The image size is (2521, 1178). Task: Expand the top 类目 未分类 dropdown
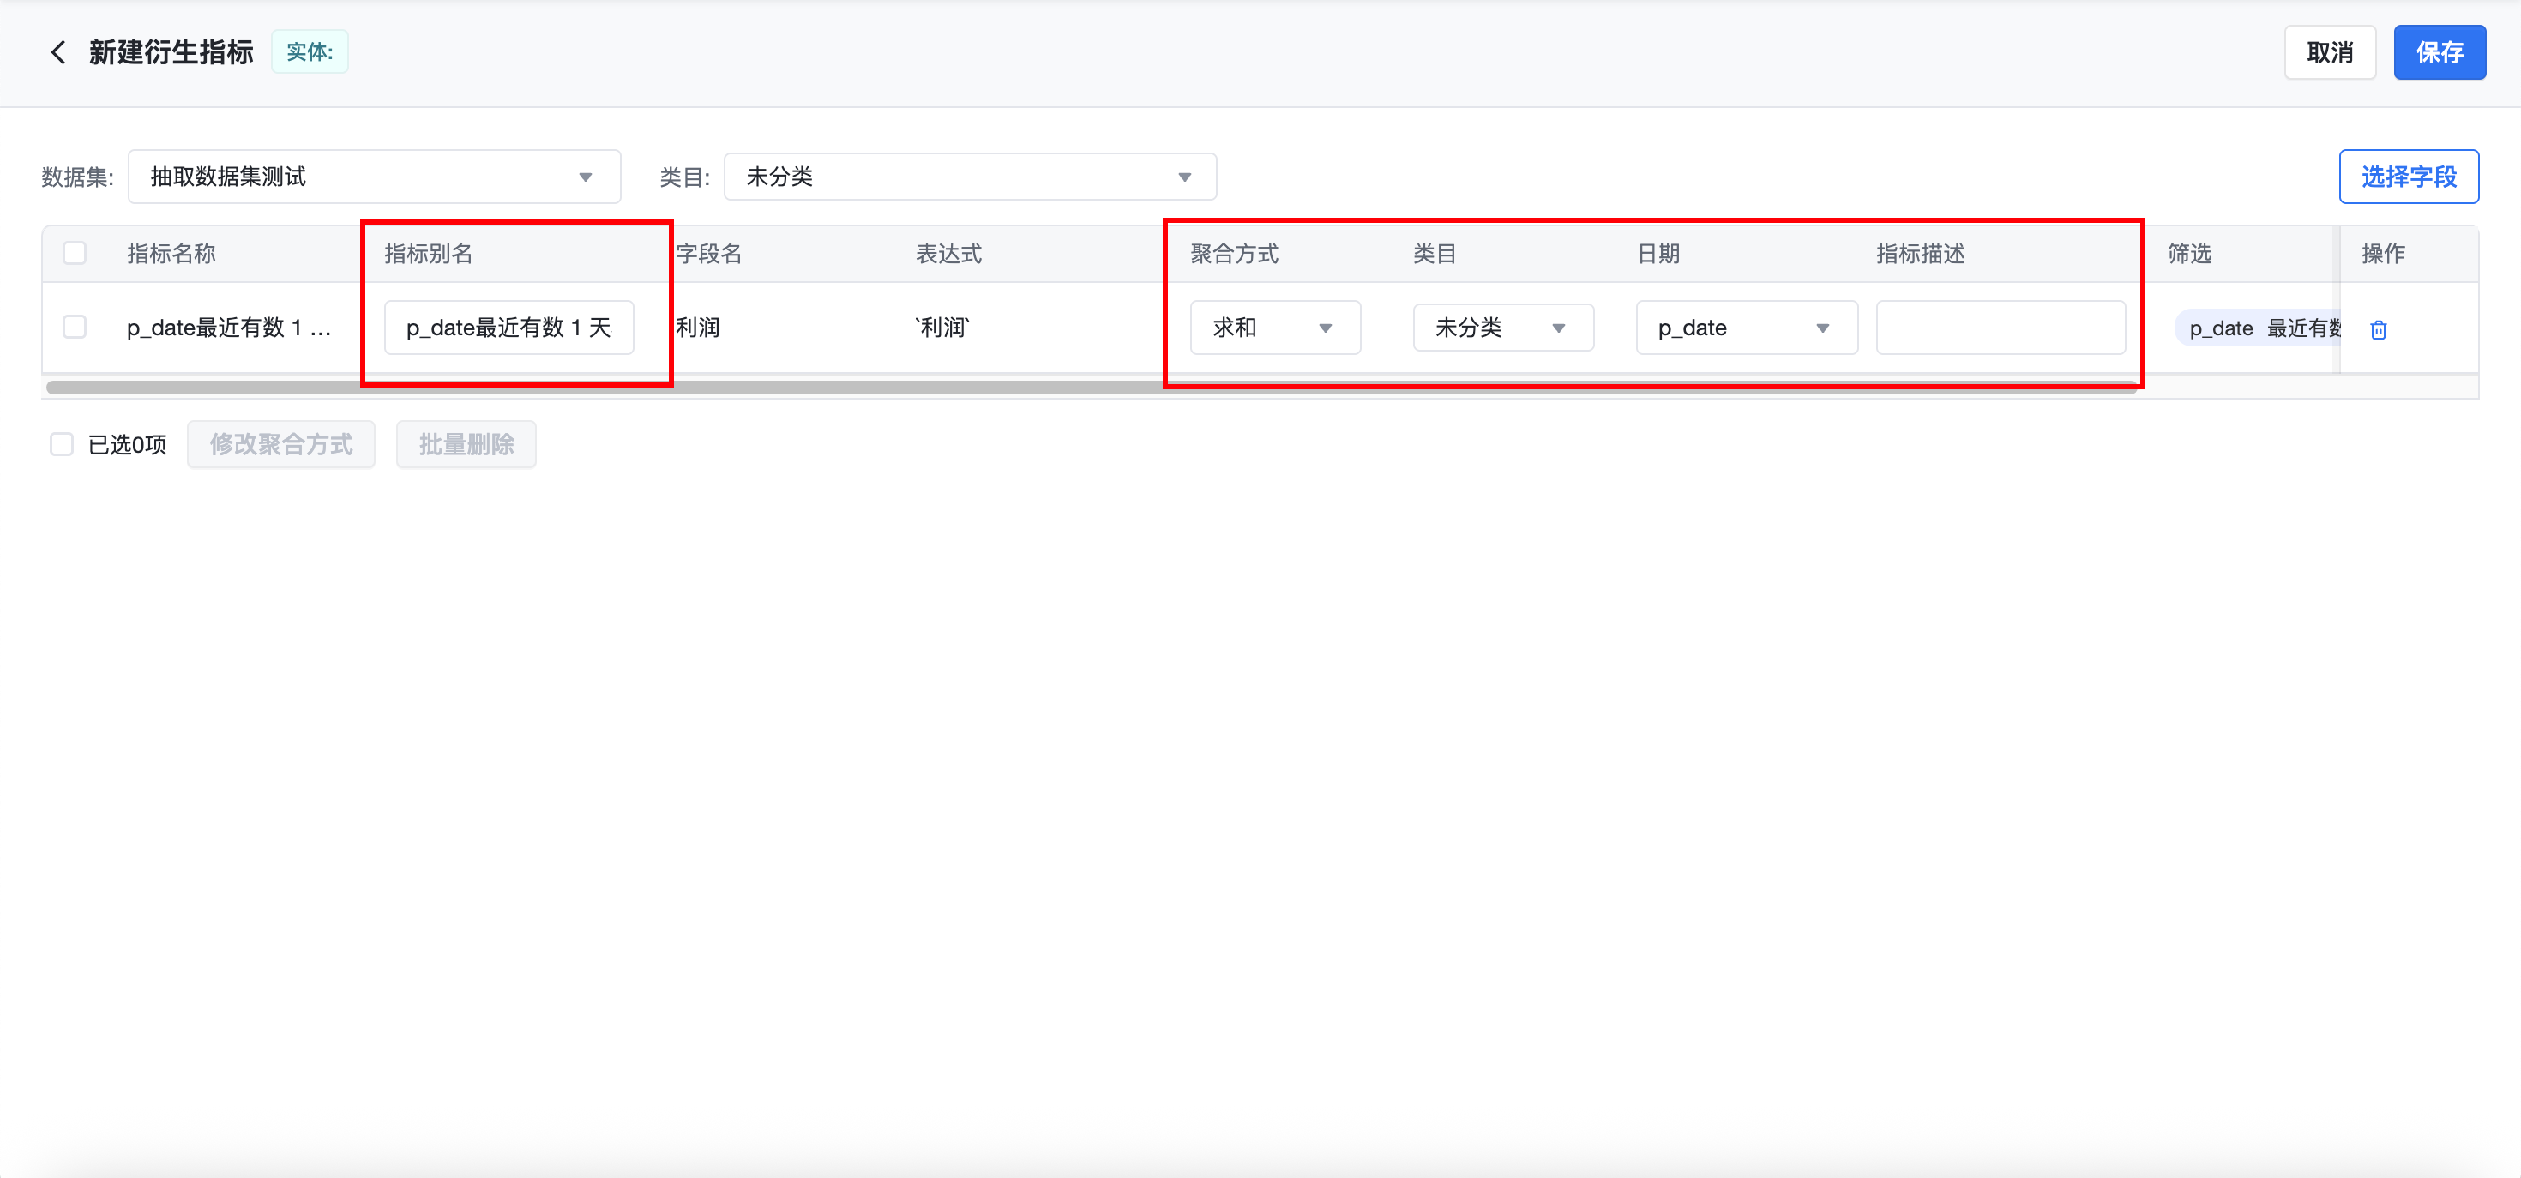pyautogui.click(x=969, y=177)
